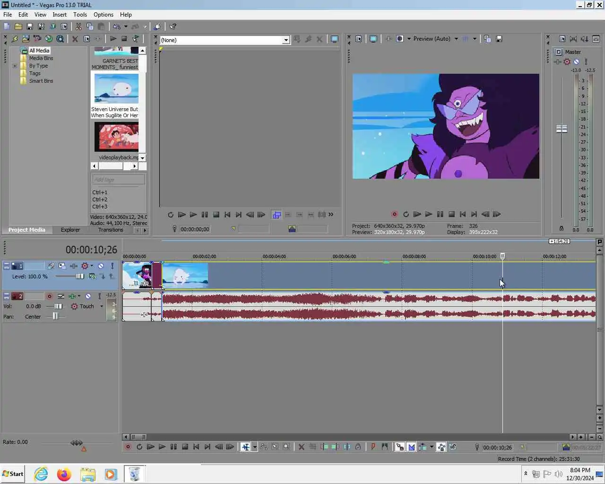This screenshot has height=484, width=605.
Task: Remove selected media with the X icon
Action: coord(75,39)
